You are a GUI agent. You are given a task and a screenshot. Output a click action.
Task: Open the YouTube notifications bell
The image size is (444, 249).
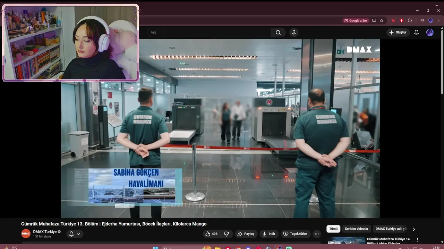pos(417,33)
